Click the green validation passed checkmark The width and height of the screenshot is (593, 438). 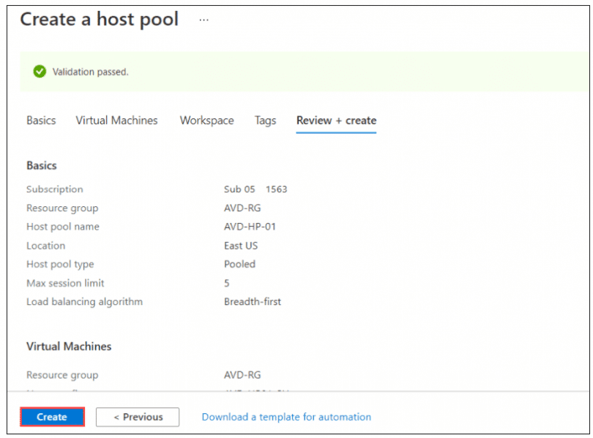pyautogui.click(x=39, y=72)
